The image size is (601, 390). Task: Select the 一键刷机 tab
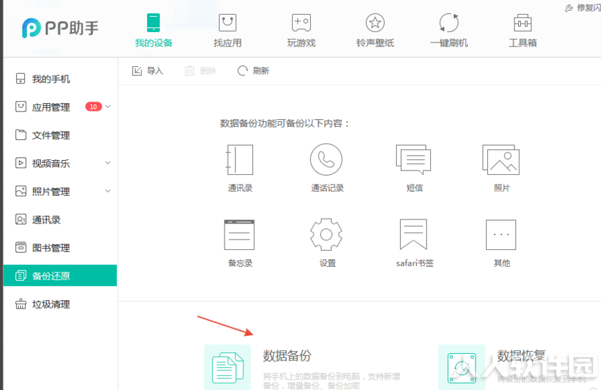449,30
